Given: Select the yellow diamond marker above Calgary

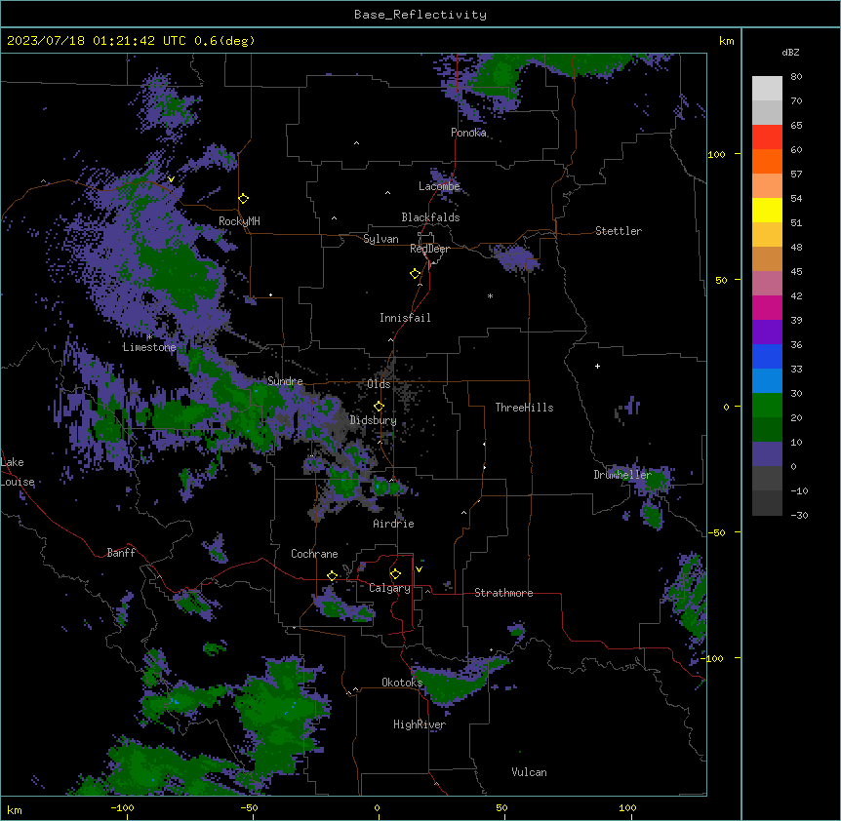Looking at the screenshot, I should (x=395, y=574).
